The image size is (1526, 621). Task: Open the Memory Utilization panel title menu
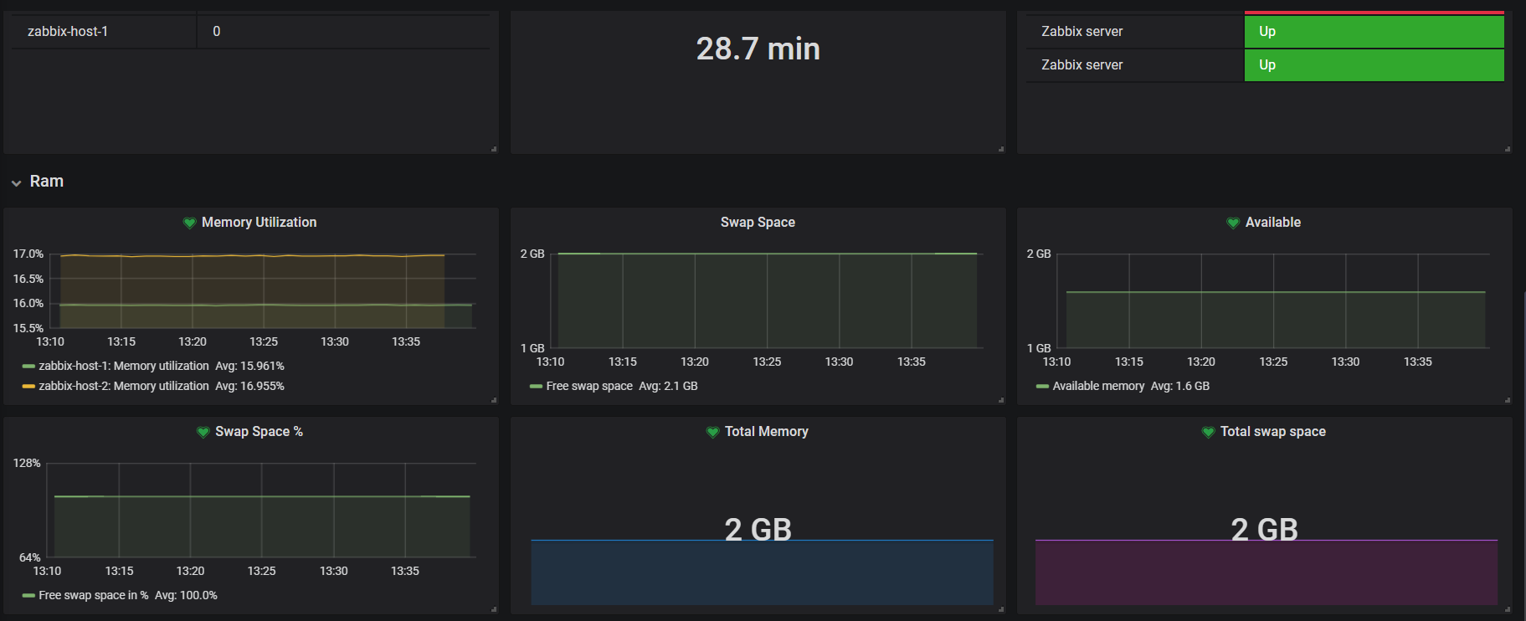[259, 222]
